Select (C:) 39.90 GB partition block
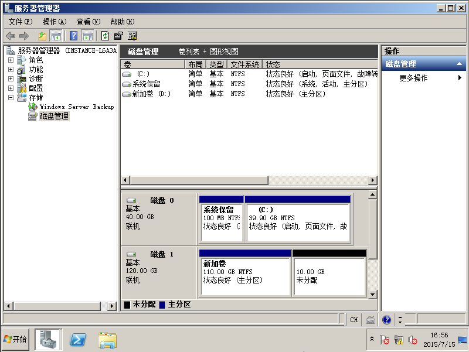The width and height of the screenshot is (469, 352). coord(298,218)
